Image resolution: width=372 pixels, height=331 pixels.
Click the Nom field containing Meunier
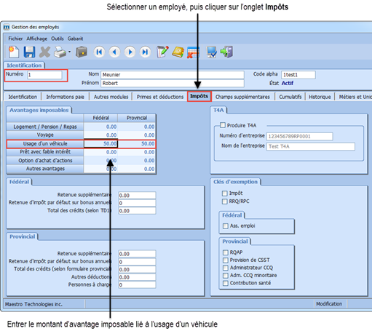click(x=173, y=75)
